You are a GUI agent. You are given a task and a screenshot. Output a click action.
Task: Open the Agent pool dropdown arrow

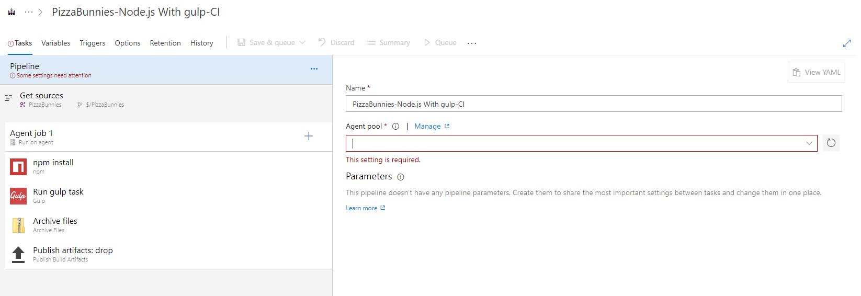click(x=809, y=143)
